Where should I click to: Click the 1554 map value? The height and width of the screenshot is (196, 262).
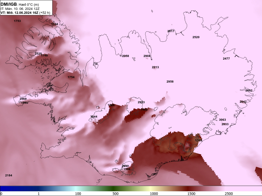click(127, 169)
